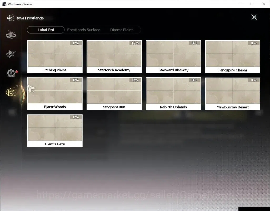This screenshot has width=270, height=211.
Task: Click the 0% badge on Mawburrow Desert
Action: pyautogui.click(x=254, y=80)
